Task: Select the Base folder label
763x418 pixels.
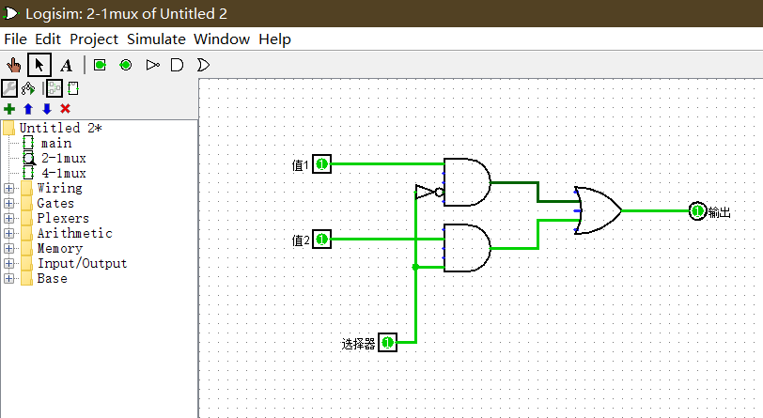Action: [52, 278]
